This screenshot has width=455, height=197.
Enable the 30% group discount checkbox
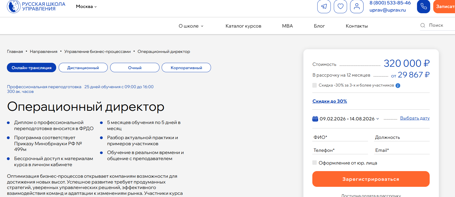coord(315,85)
